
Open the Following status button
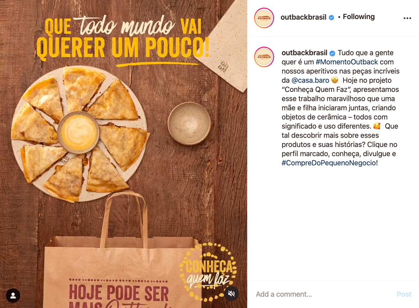click(359, 17)
